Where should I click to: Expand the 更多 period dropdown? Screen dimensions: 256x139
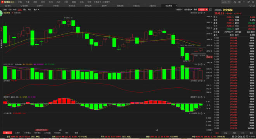(36, 10)
